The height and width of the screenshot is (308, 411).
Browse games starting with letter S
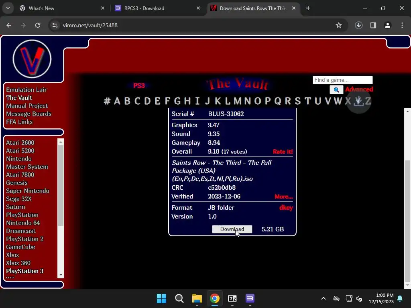(297, 101)
